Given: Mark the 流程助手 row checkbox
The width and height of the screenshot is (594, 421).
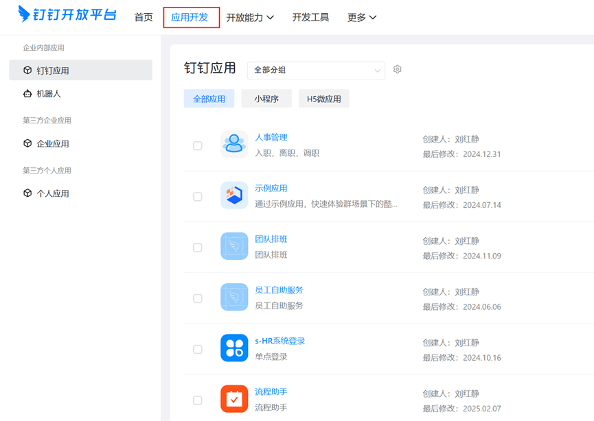Looking at the screenshot, I should (x=197, y=400).
